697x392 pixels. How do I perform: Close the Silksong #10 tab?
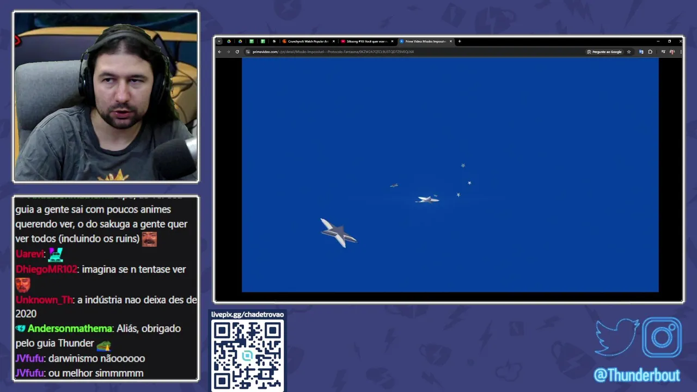tap(392, 41)
